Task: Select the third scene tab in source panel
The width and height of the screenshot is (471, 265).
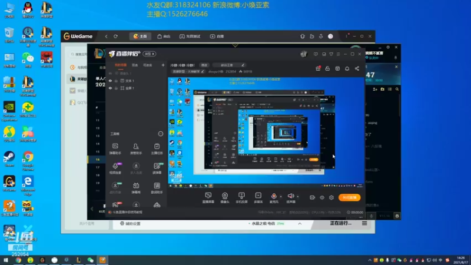Action: click(x=147, y=65)
